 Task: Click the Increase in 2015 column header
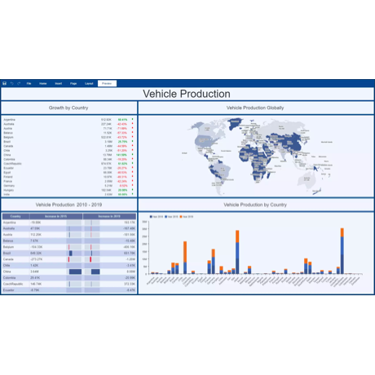click(56, 216)
